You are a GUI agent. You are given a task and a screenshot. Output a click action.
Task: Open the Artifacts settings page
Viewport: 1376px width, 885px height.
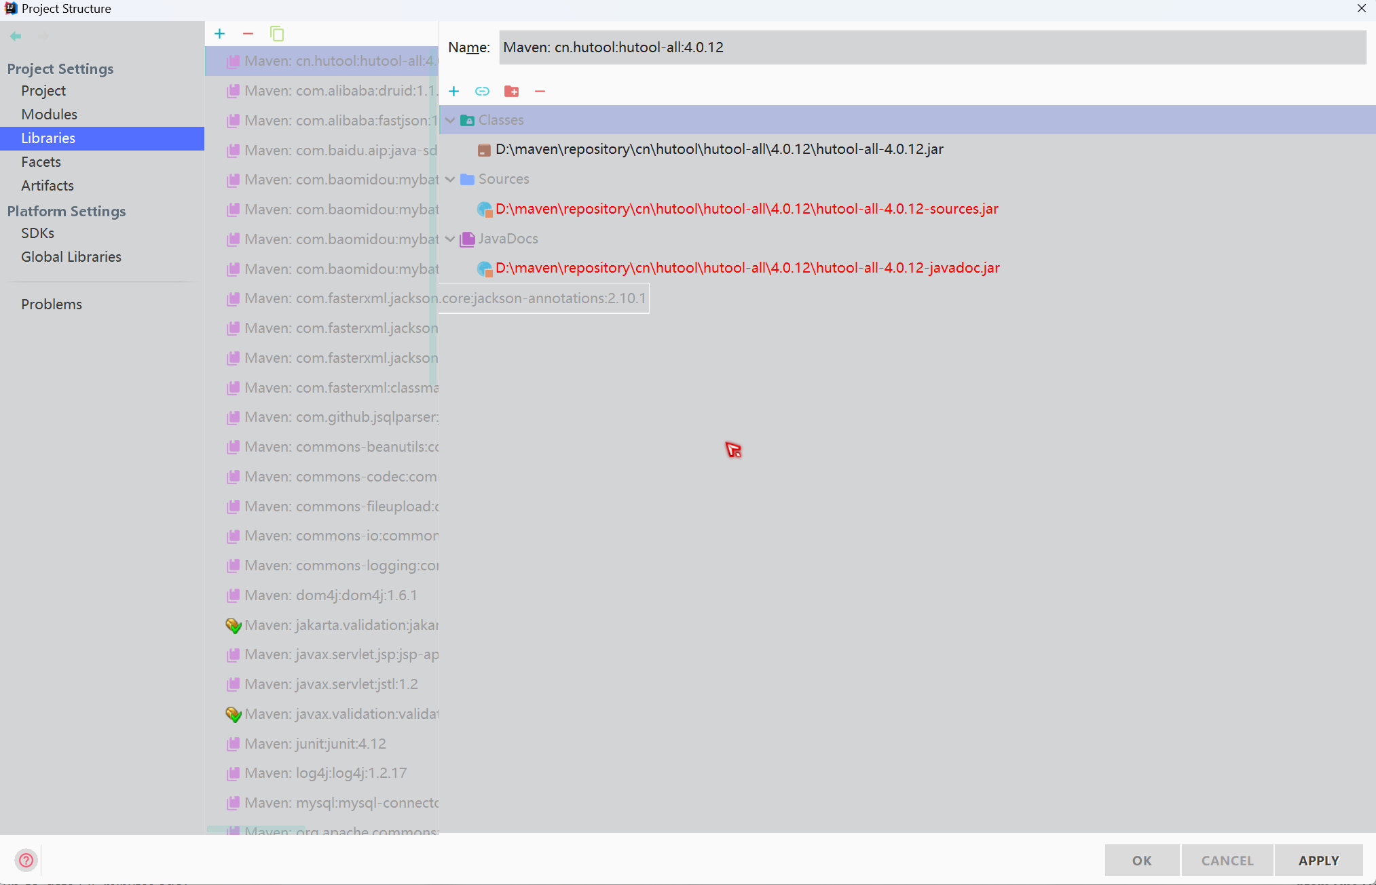47,185
